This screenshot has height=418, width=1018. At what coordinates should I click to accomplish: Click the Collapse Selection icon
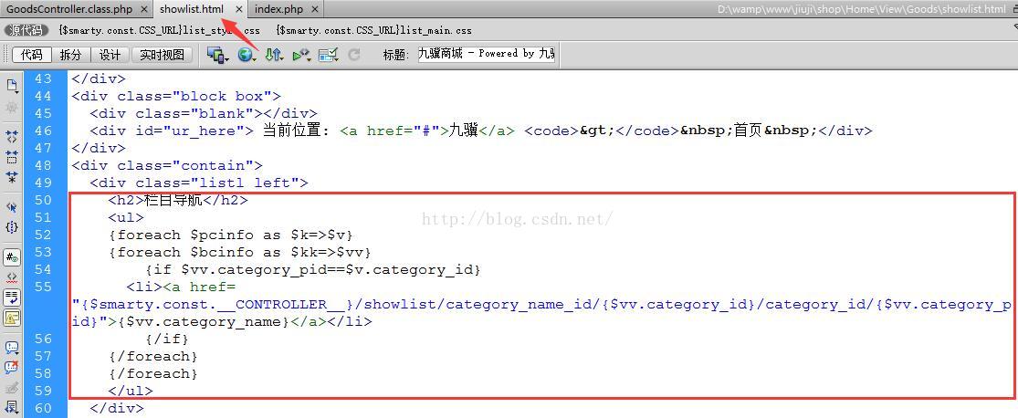tap(12, 156)
